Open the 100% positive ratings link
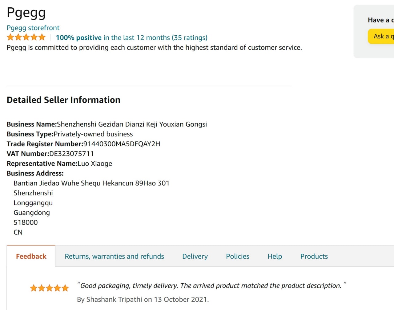The height and width of the screenshot is (310, 394). [131, 38]
